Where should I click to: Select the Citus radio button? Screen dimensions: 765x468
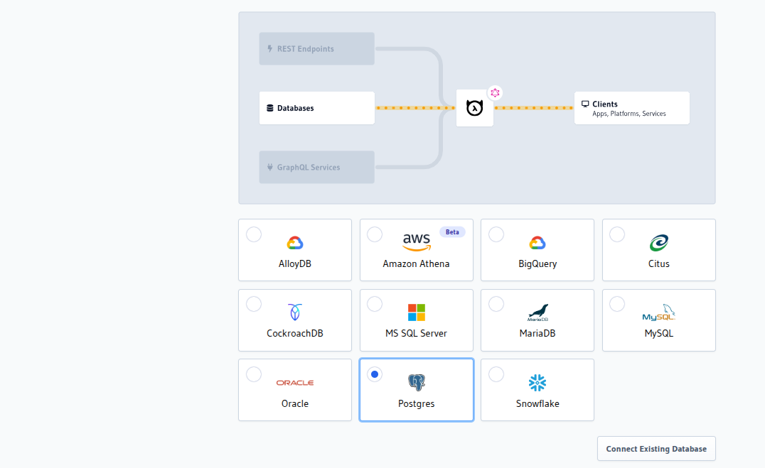617,234
